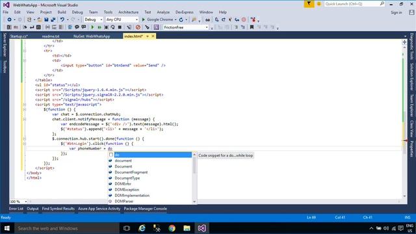
Task: Switch to the Startup.cs tab
Action: [19, 36]
